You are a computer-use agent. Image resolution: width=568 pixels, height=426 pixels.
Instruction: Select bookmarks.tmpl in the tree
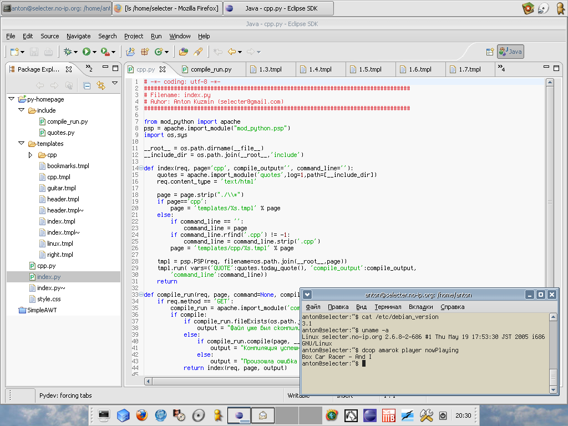[68, 166]
